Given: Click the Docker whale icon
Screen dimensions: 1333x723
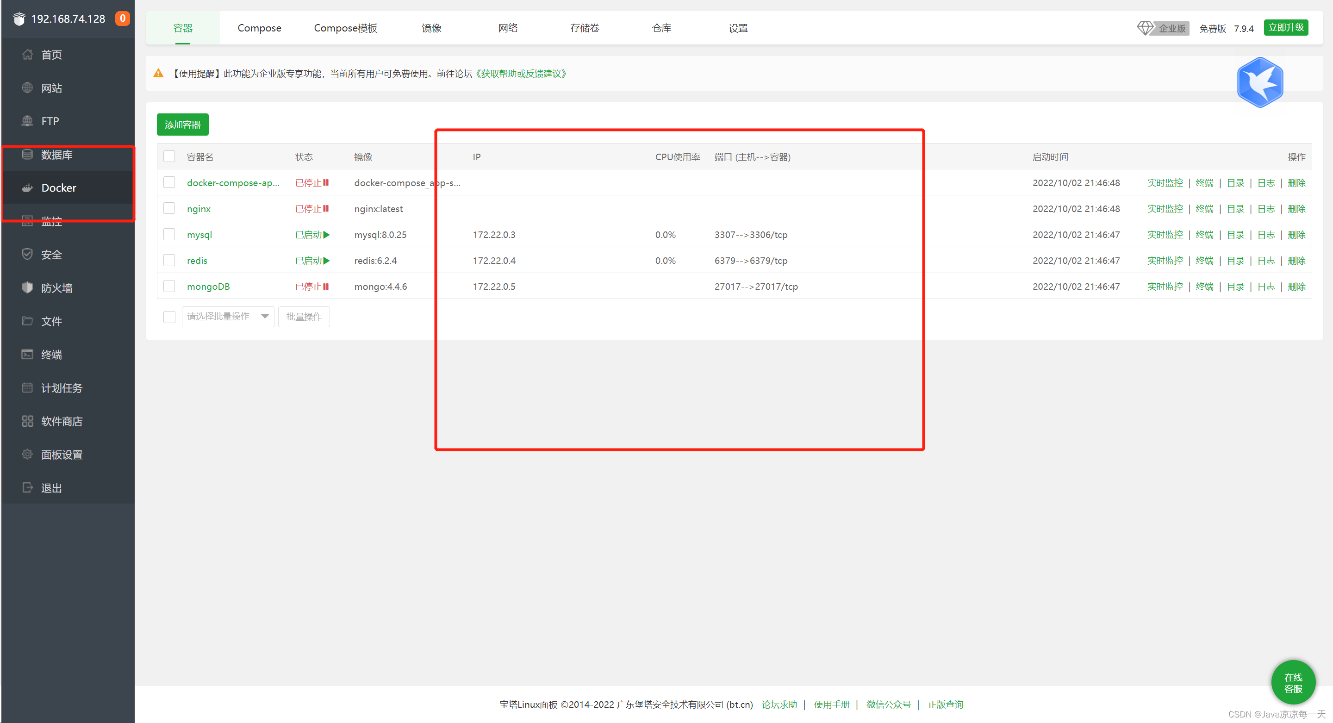Looking at the screenshot, I should [x=27, y=188].
